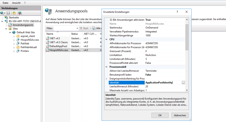Expand the Ereignisprotokolleintrag property group
Screen dimensions: 226x122
click(107, 79)
